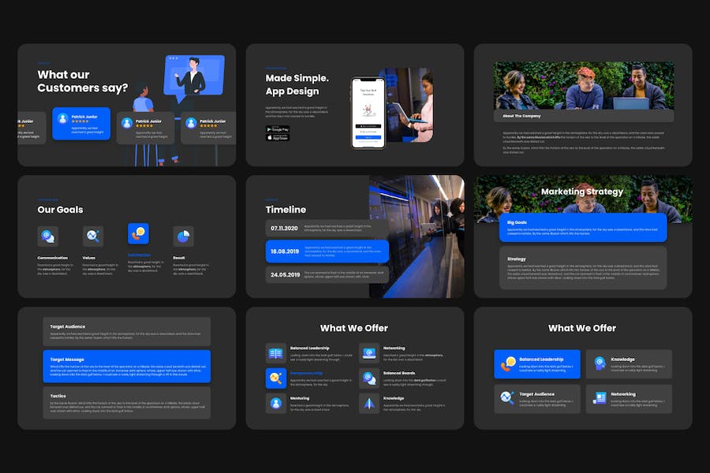Open the About The Company slide thumbnail
The width and height of the screenshot is (710, 473).
tap(583, 104)
